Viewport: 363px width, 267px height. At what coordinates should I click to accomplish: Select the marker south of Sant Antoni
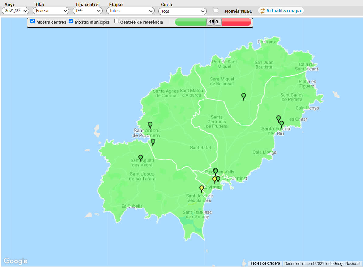[x=153, y=142]
